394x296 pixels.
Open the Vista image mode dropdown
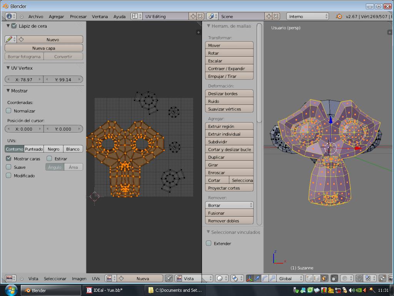click(189, 278)
